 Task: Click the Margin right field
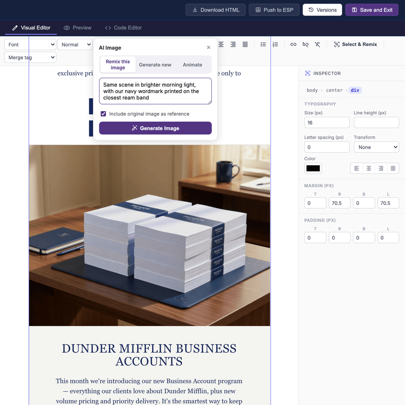pyautogui.click(x=340, y=203)
